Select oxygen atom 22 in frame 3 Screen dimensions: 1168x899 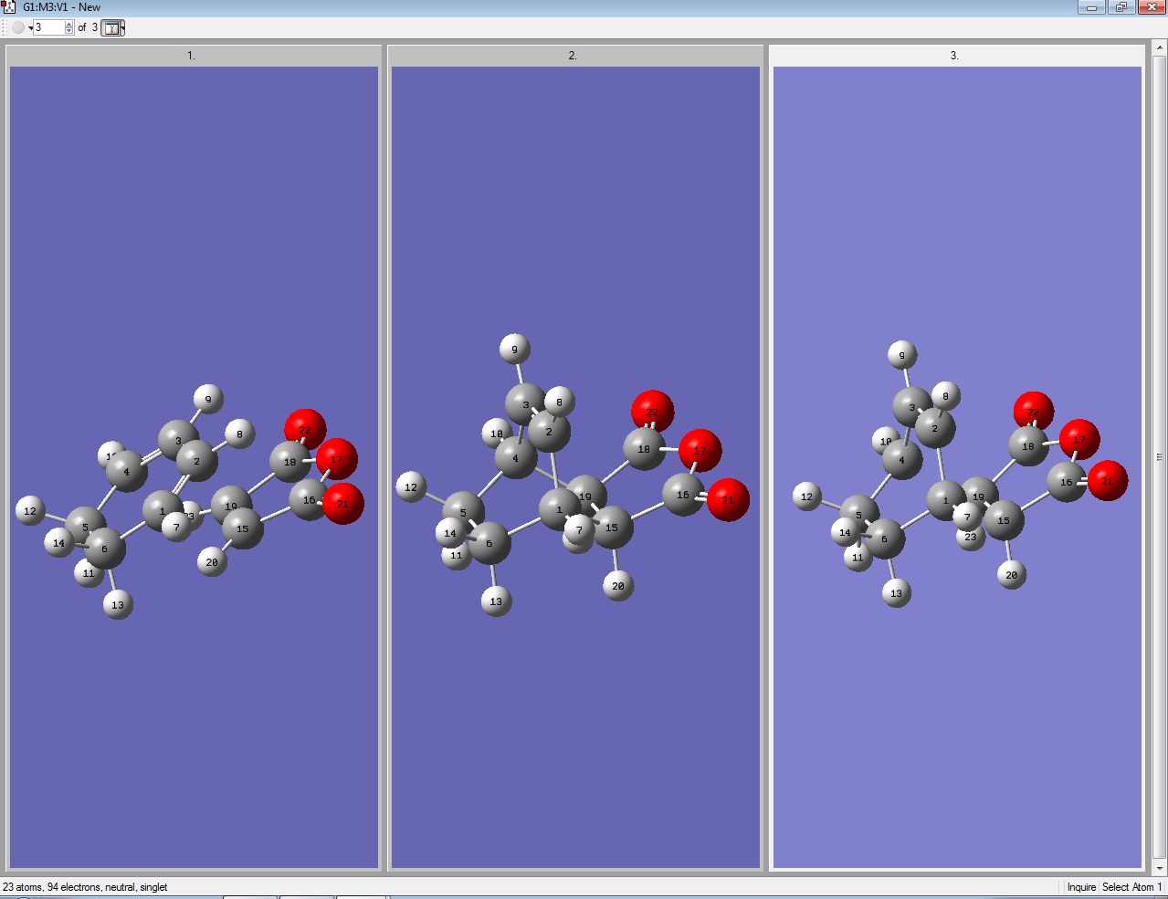1034,412
